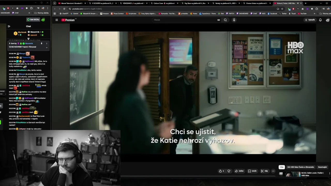The image size is (331, 186).
Task: Open Všechny záložky folder in the left window
Action: pos(41,13)
